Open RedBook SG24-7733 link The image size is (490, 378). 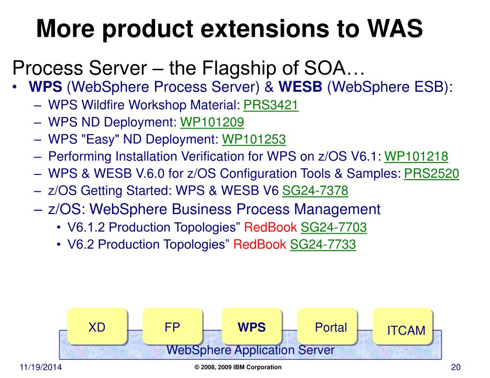(x=323, y=244)
